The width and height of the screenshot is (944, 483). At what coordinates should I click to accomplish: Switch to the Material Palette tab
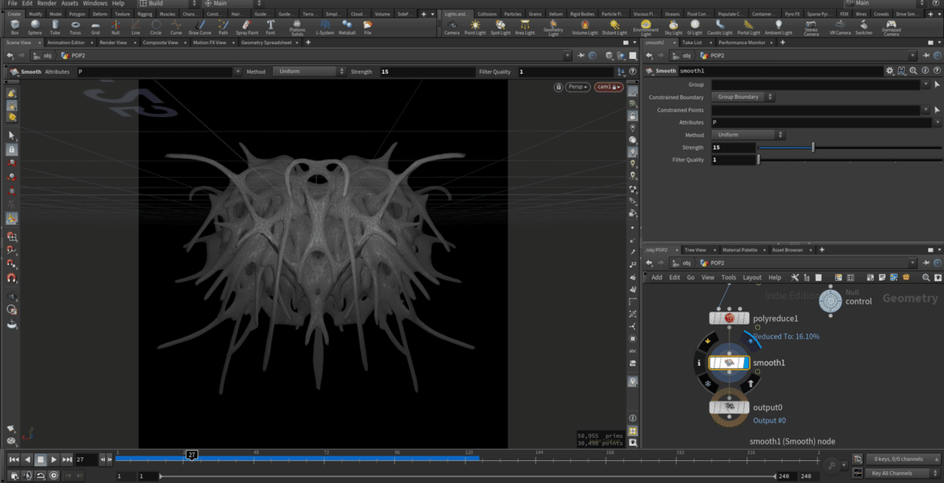pos(739,249)
